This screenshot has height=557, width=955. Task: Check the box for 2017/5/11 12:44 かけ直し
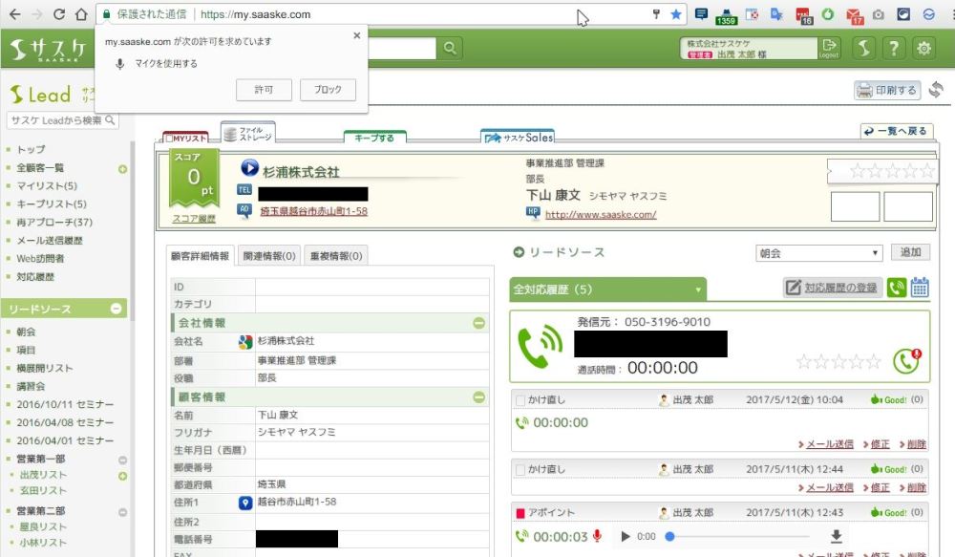[520, 470]
